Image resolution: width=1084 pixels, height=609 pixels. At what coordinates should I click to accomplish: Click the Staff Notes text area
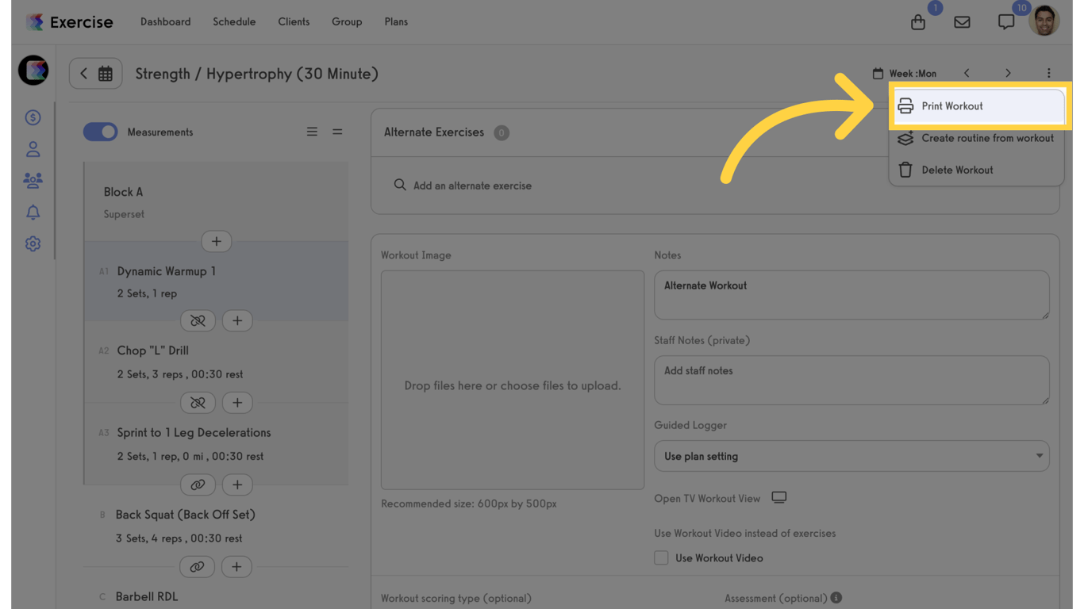(851, 380)
